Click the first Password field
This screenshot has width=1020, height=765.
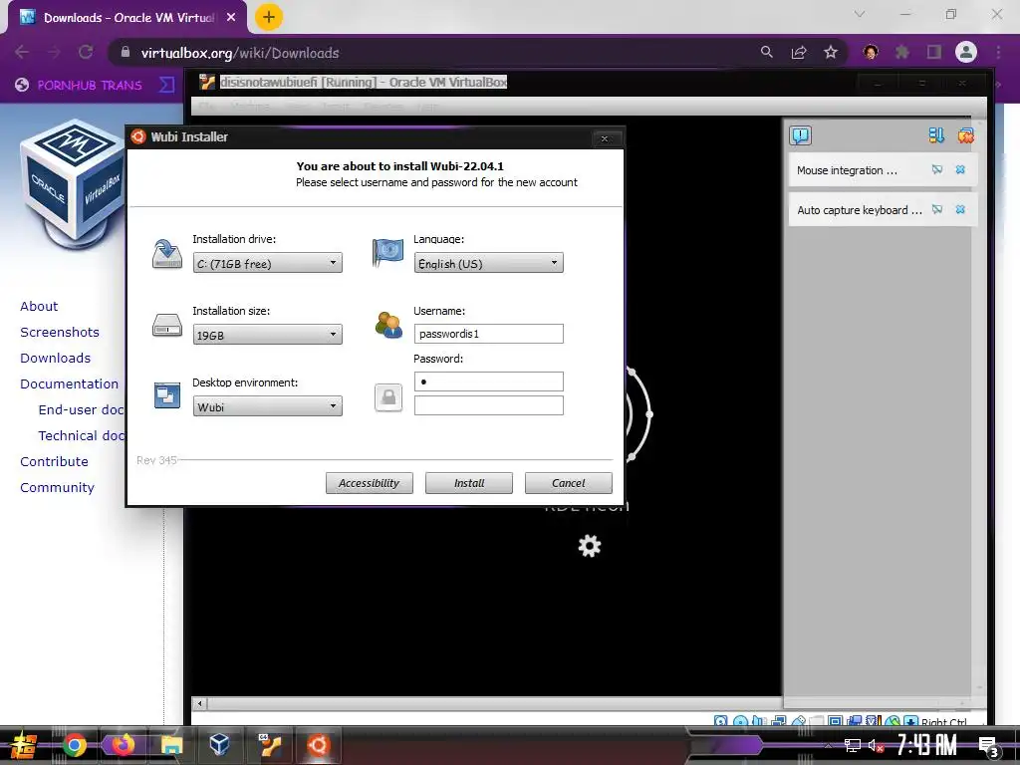point(488,382)
